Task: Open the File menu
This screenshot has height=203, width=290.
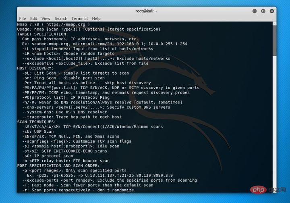Action: coord(23,19)
